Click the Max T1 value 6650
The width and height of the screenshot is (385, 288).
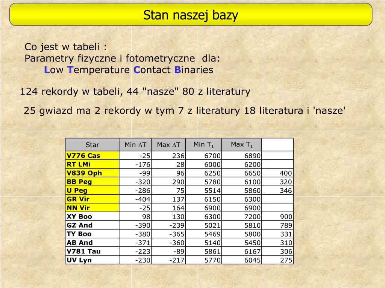(x=252, y=173)
